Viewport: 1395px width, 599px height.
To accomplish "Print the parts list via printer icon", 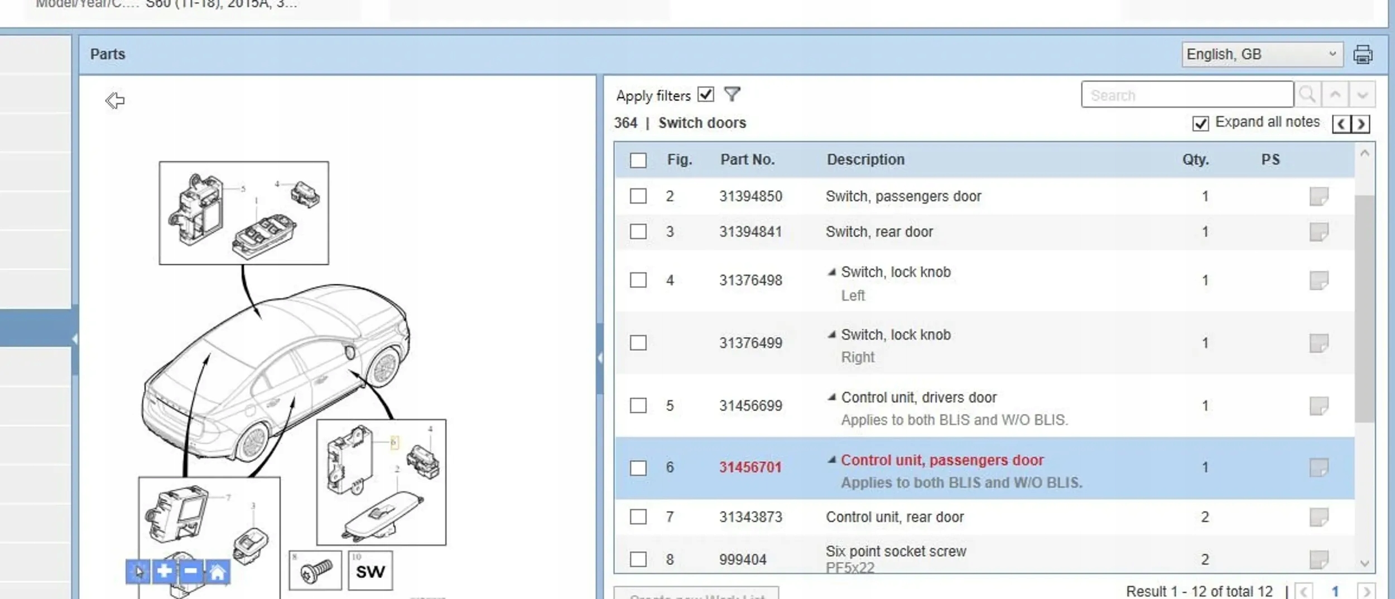I will (1362, 55).
